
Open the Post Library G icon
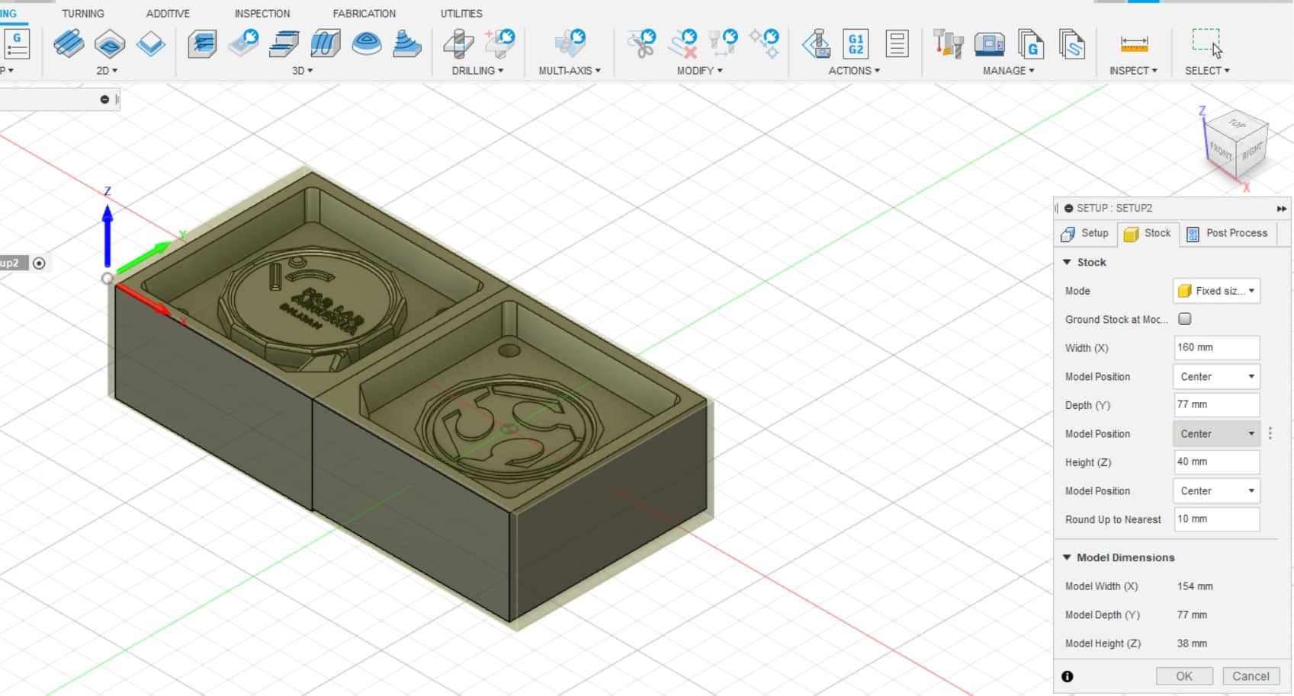pyautogui.click(x=1031, y=43)
